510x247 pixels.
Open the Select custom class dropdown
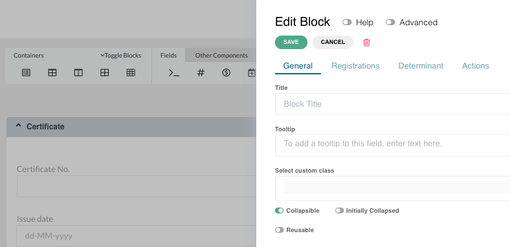[393, 189]
